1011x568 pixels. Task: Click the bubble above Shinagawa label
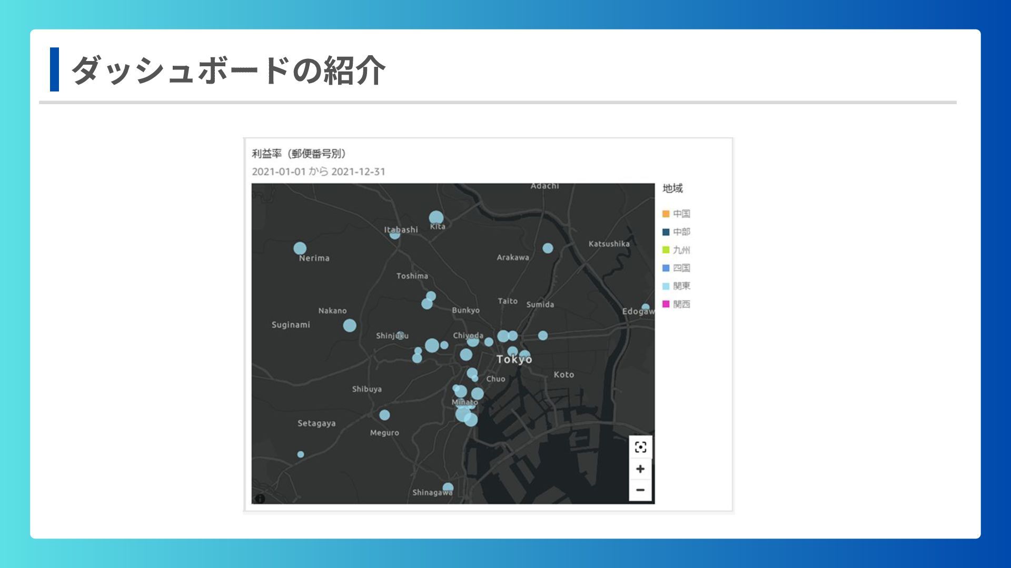(448, 488)
